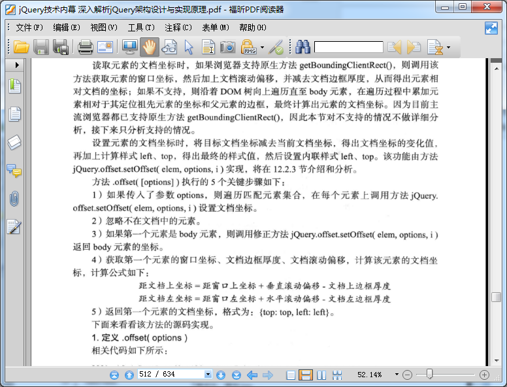This screenshot has height=387, width=507.
Task: Select the text selection tool
Action: (x=208, y=47)
